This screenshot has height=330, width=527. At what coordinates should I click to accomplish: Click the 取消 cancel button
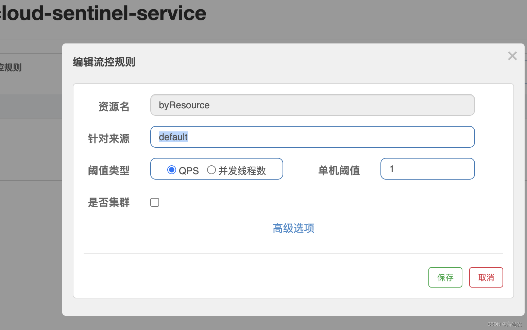tap(486, 277)
